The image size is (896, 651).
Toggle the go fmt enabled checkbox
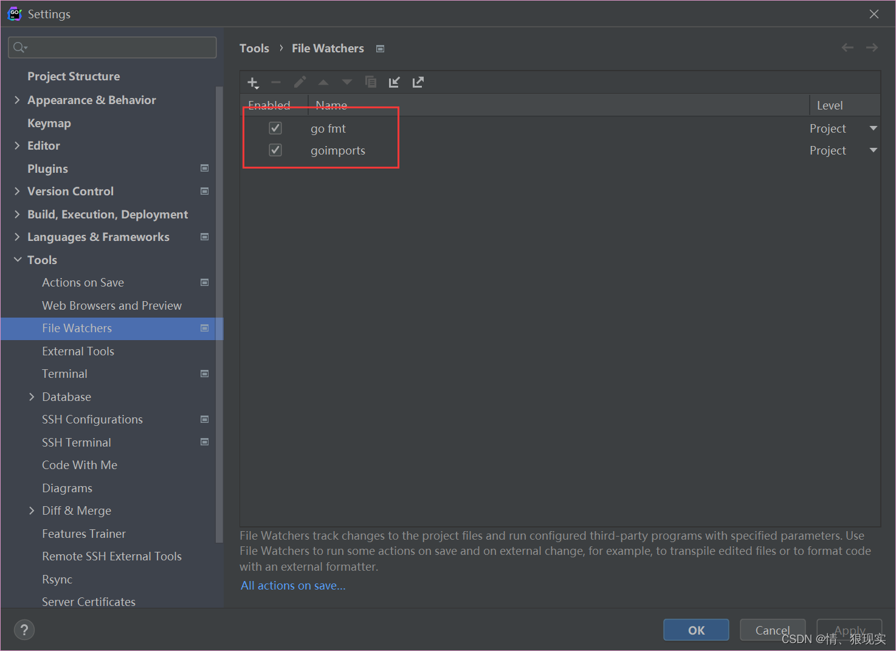pyautogui.click(x=275, y=128)
